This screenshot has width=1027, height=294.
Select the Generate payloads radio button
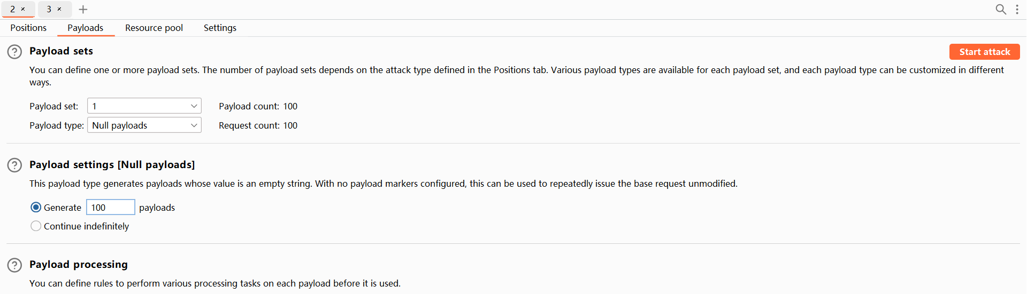(36, 208)
